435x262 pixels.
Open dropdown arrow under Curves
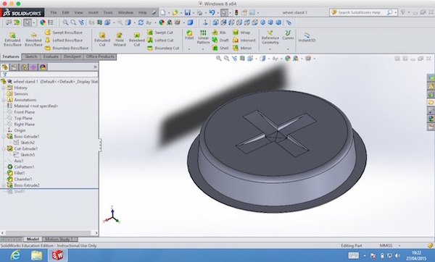tap(288, 49)
